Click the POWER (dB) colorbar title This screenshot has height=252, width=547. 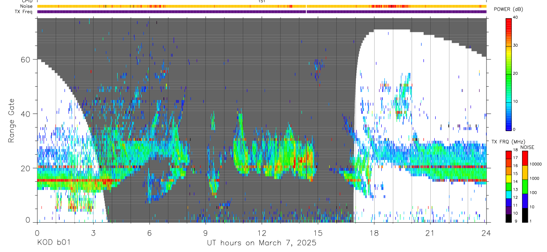509,9
